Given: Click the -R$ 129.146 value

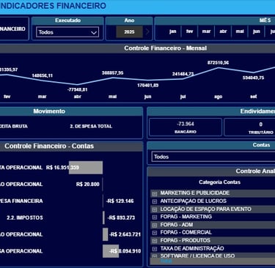Looking at the screenshot, I should coord(120,201).
